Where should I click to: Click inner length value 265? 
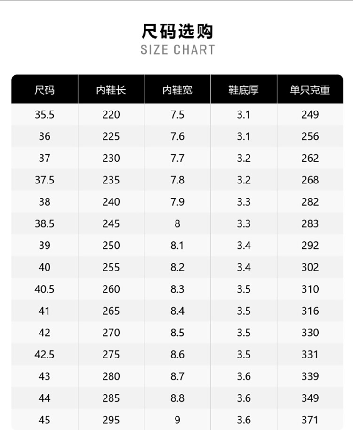(111, 311)
